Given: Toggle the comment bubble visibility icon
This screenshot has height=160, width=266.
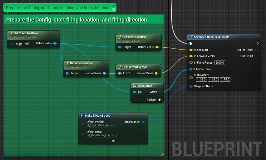Looking at the screenshot, I should (114, 10).
